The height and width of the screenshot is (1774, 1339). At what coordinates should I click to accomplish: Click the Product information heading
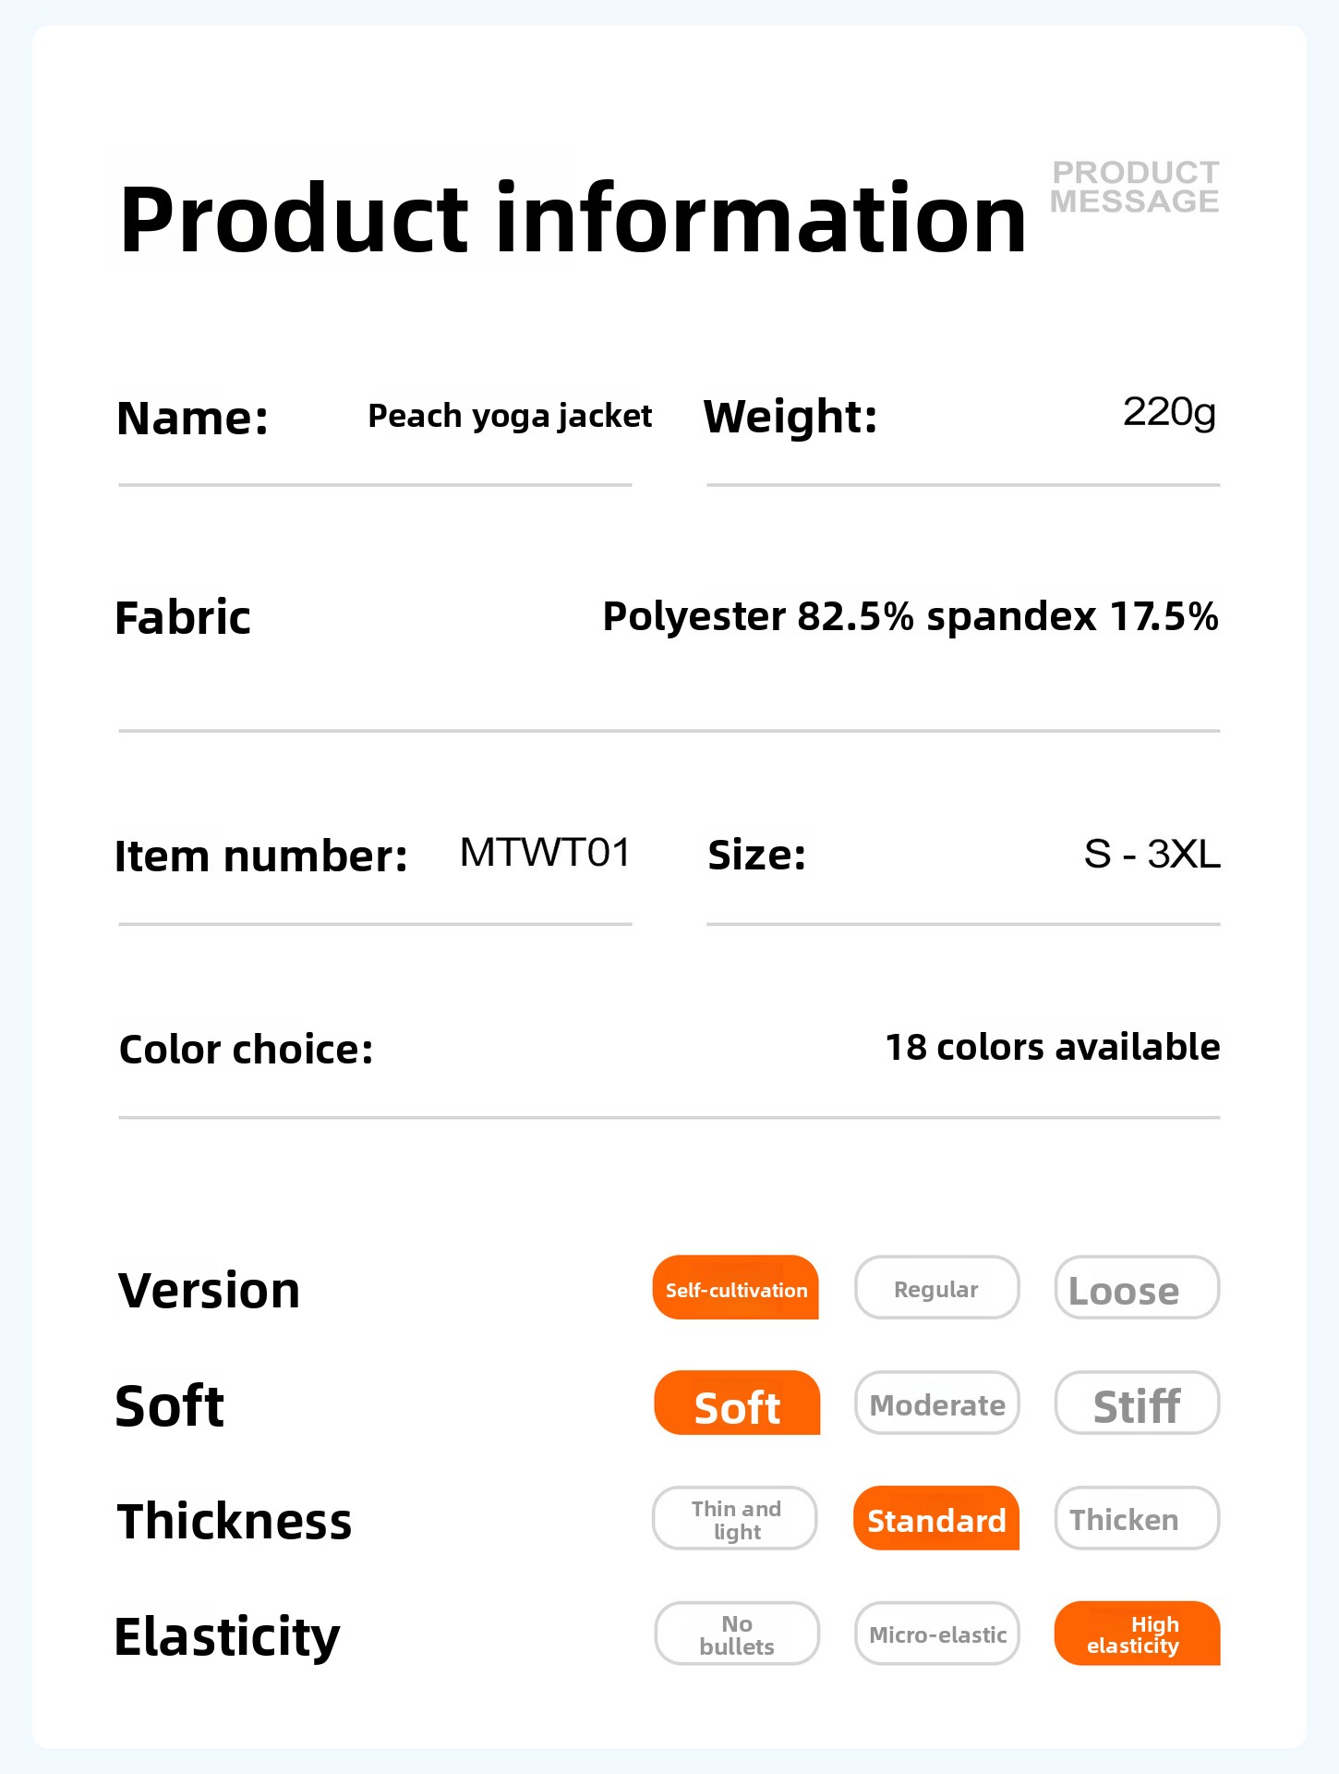tap(573, 219)
